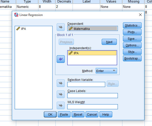Screen dimensions: 152x126
Task: Open the Style... dialog
Action: (x=132, y=52)
